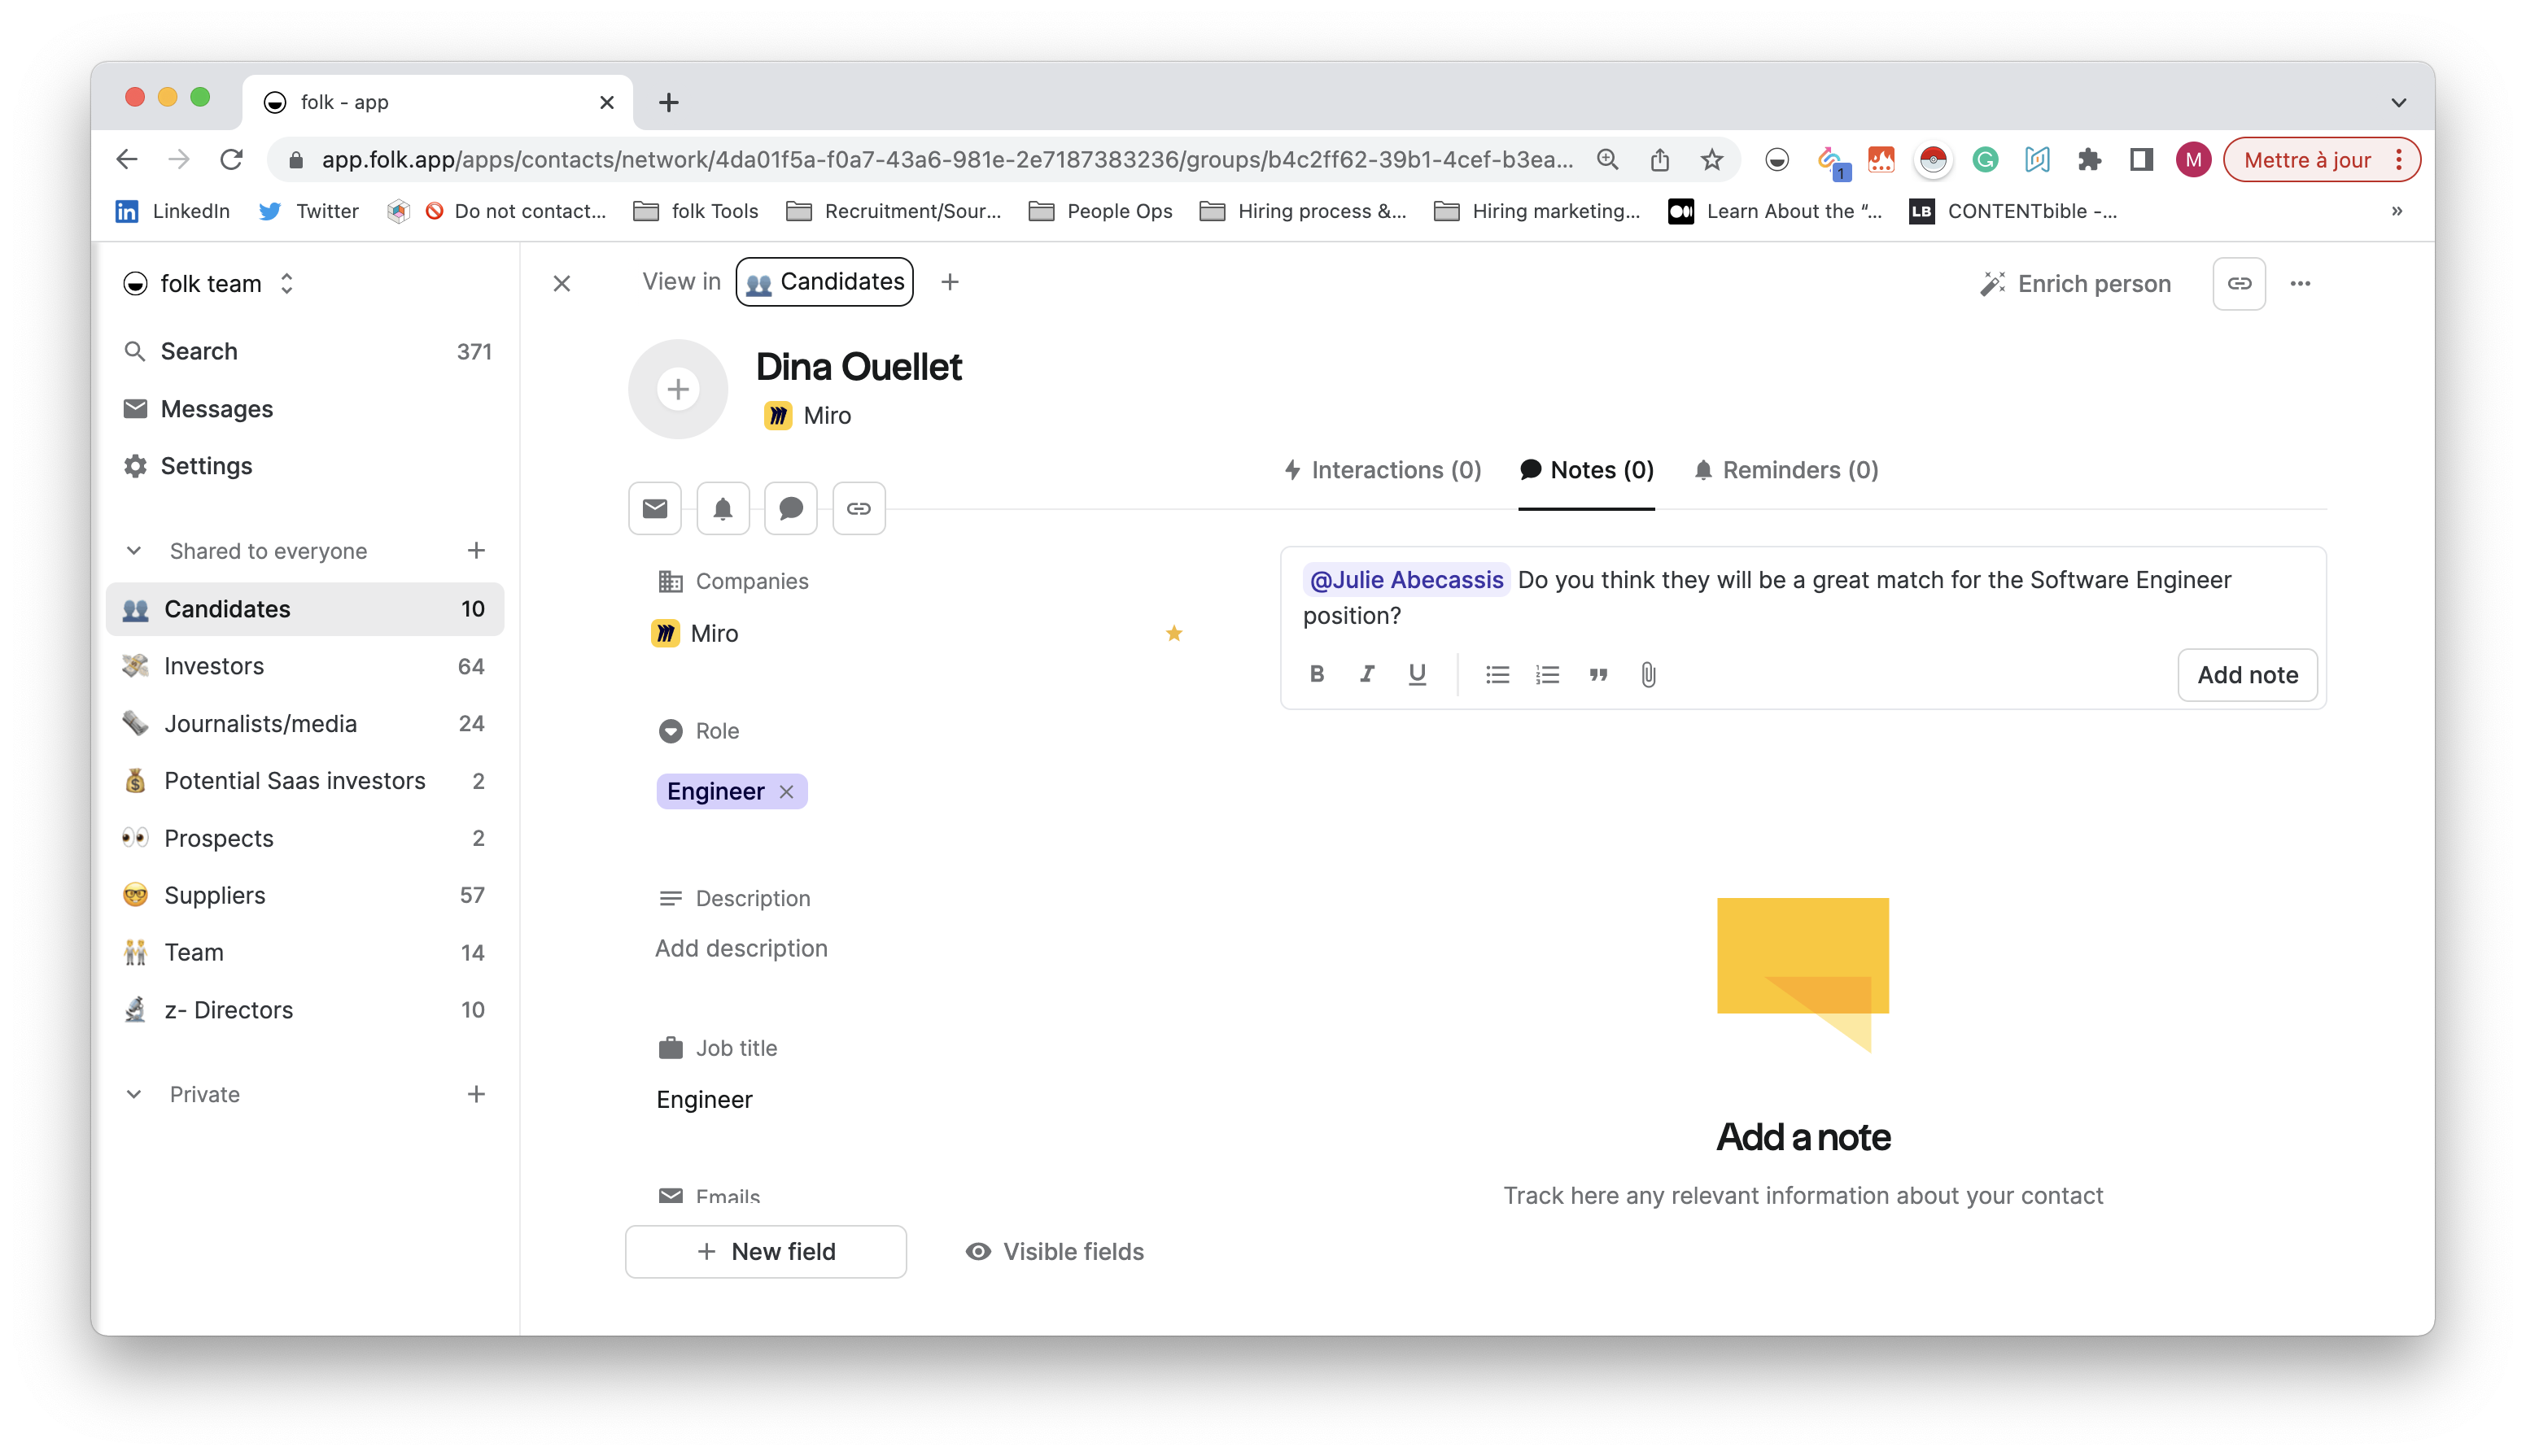Insert a blockquote in the note
Screen dimensions: 2526x1456
click(x=1597, y=675)
